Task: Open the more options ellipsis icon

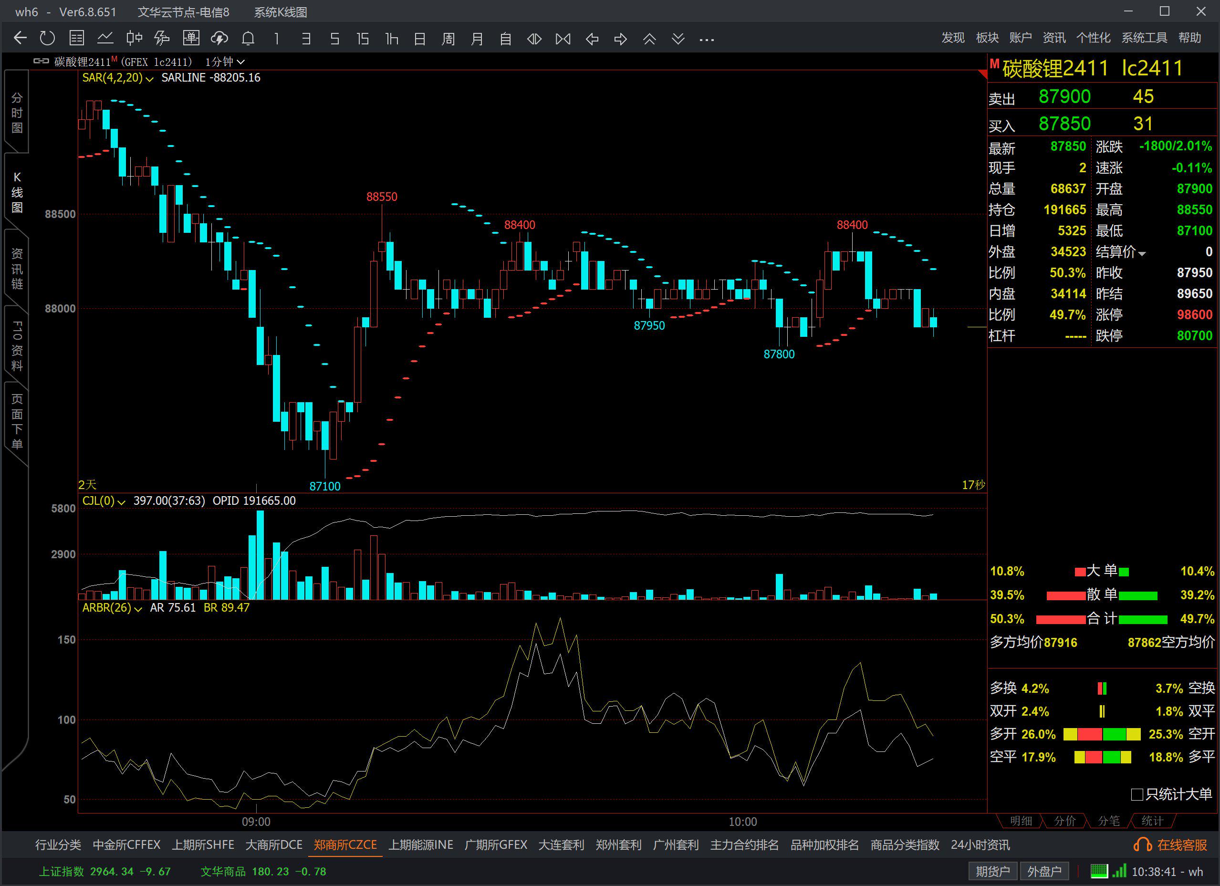Action: coord(707,39)
